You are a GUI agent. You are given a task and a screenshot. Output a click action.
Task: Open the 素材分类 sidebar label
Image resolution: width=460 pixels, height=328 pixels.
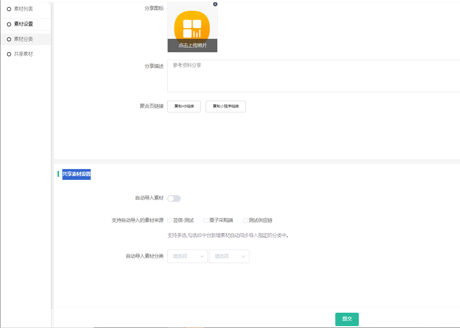24,39
